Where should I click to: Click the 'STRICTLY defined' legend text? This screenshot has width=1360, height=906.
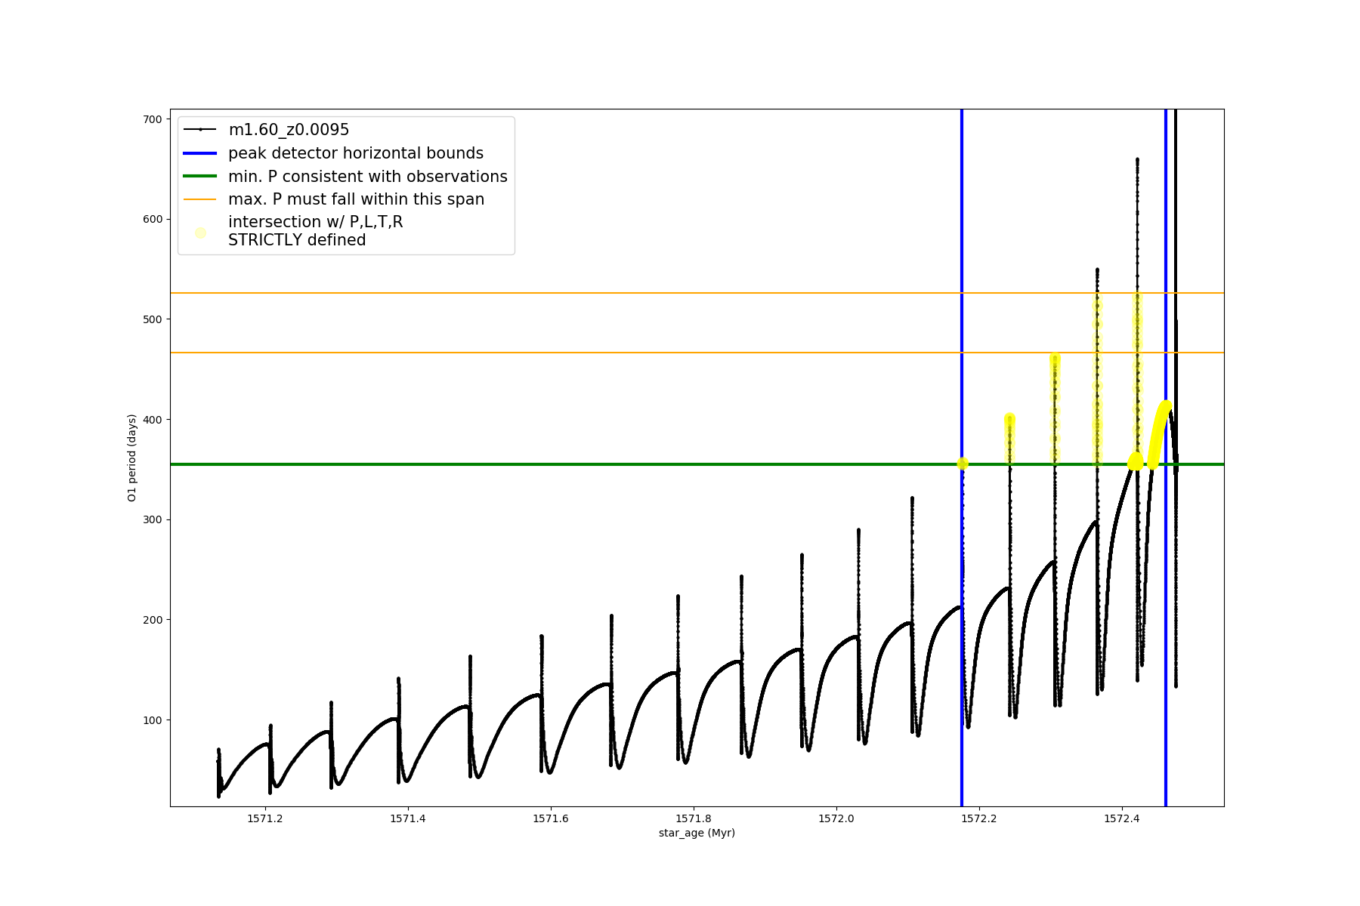click(x=297, y=240)
